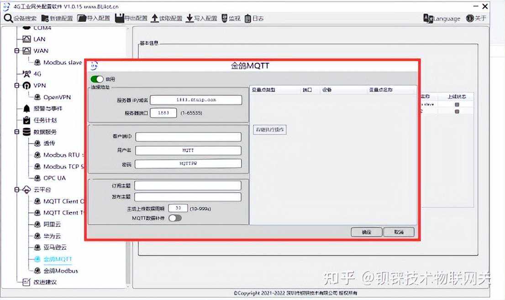This screenshot has height=300, width=505.
Task: Click the 确定 confirm button
Action: (366, 232)
